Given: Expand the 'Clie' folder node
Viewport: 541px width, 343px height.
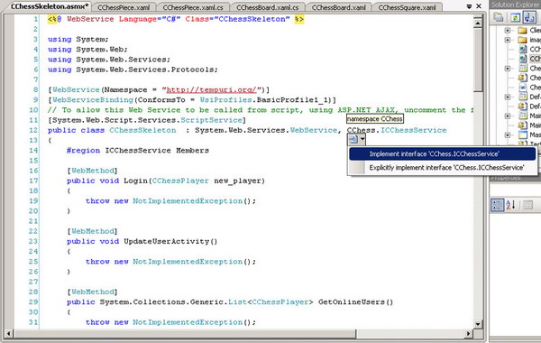Looking at the screenshot, I should coord(507,31).
